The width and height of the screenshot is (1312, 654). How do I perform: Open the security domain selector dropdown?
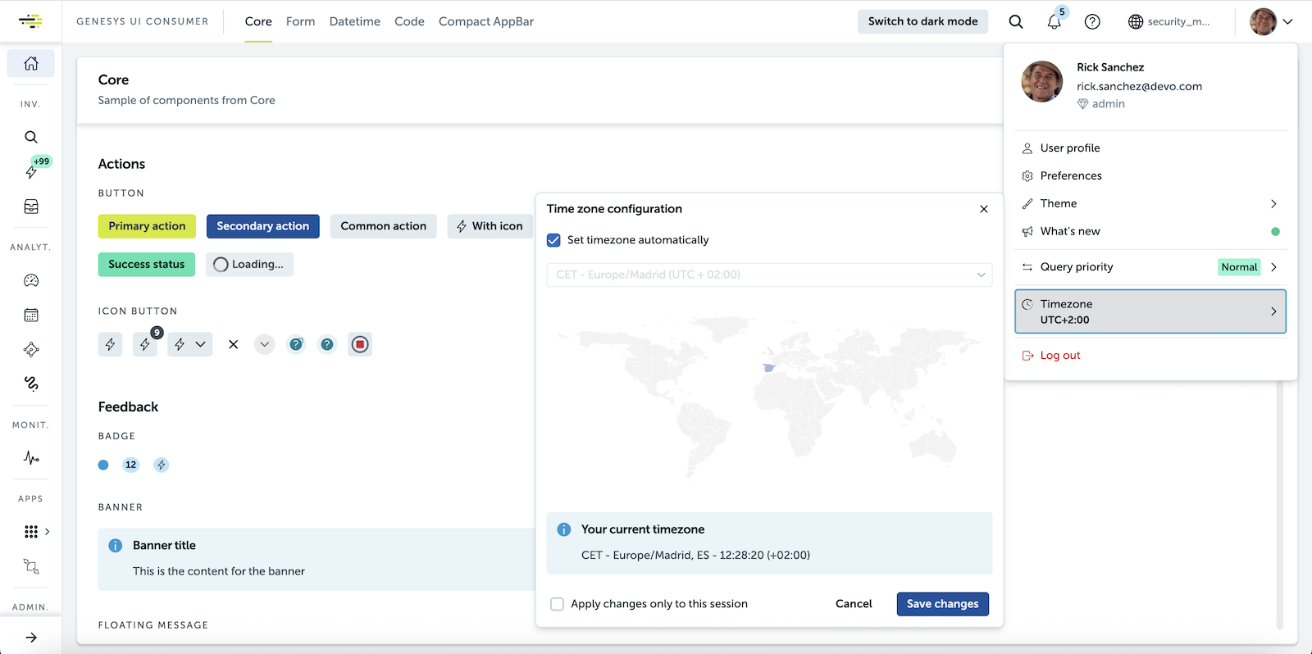[1168, 22]
